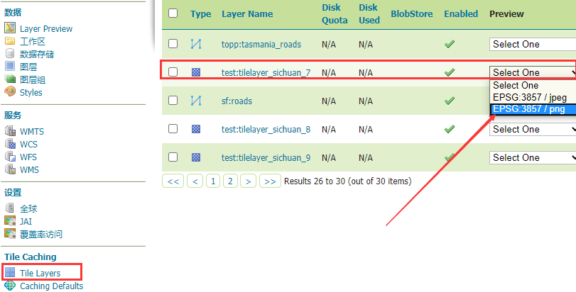The image size is (576, 292).
Task: Click raster type icon for tilelayer_sichuan_7
Action: click(196, 72)
